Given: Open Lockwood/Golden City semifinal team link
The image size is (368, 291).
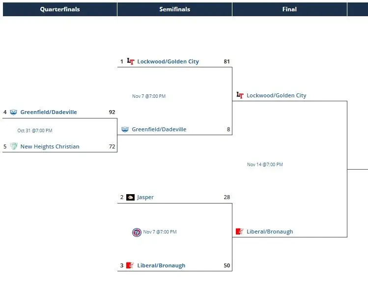Looking at the screenshot, I should [168, 61].
